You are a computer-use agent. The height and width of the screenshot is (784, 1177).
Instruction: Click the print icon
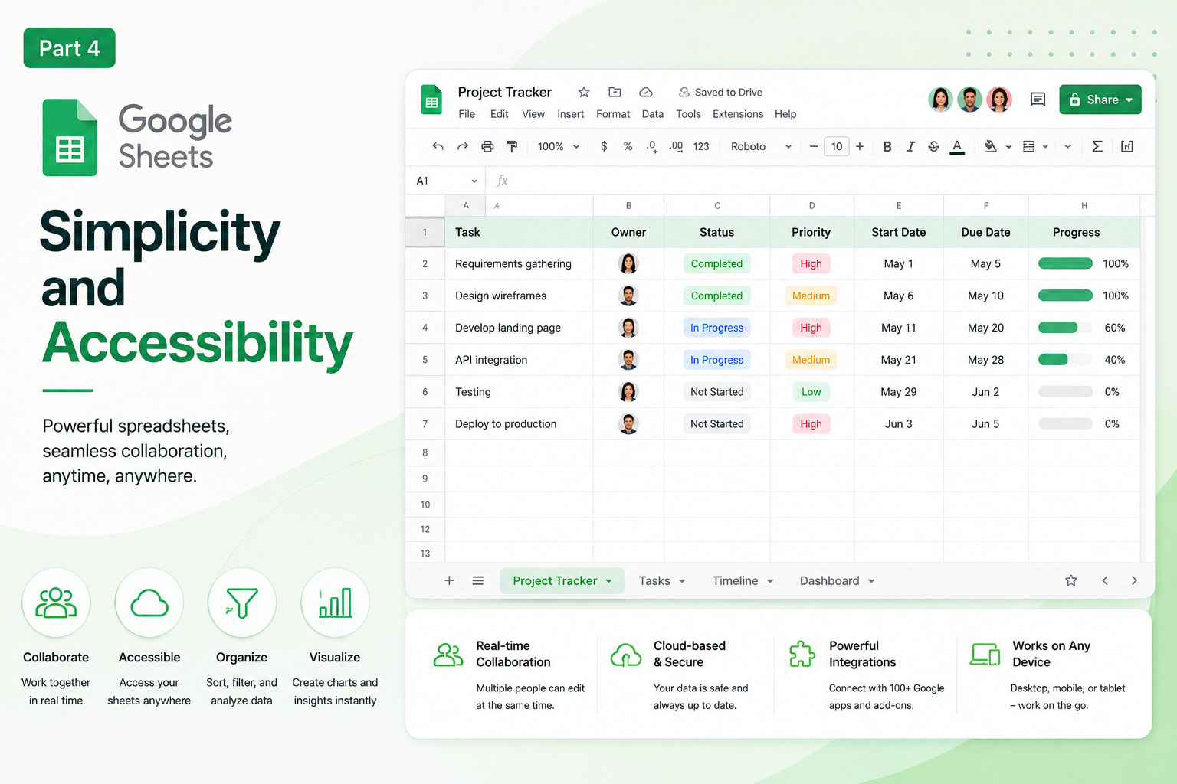[487, 146]
